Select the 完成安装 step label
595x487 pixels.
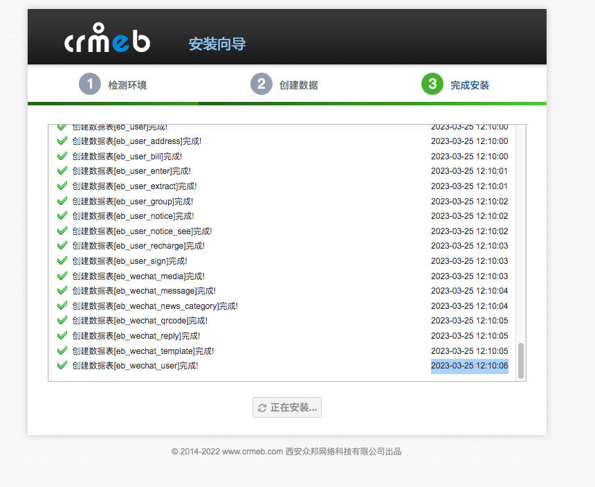click(x=470, y=85)
